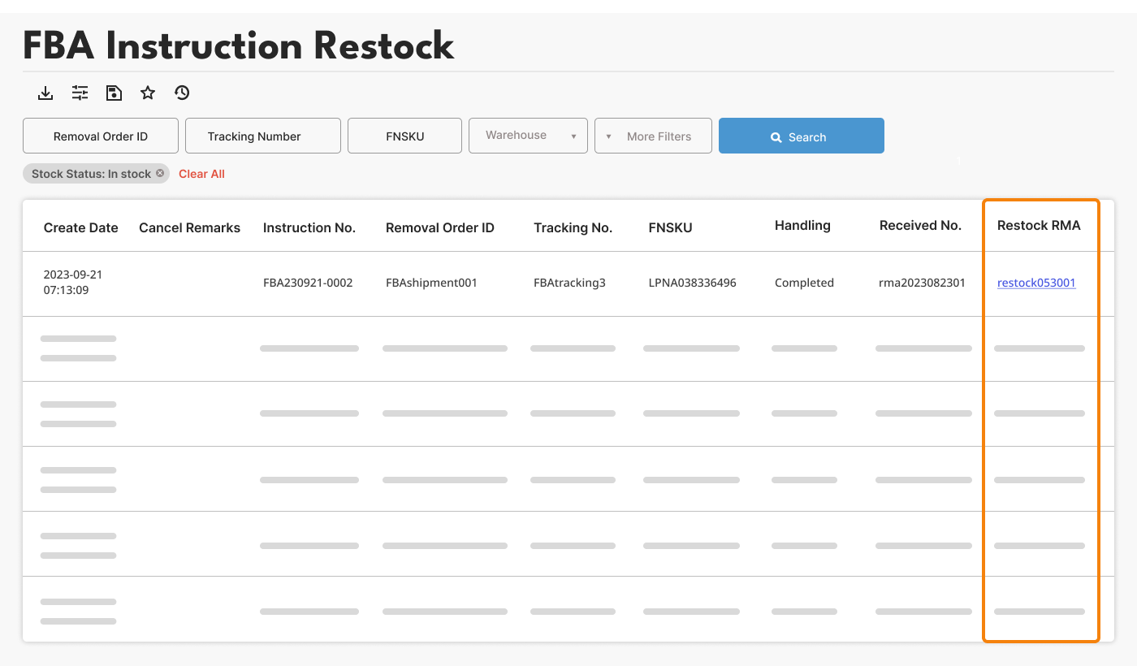The height and width of the screenshot is (666, 1137).
Task: Sort by Create Date column header
Action: tap(81, 227)
